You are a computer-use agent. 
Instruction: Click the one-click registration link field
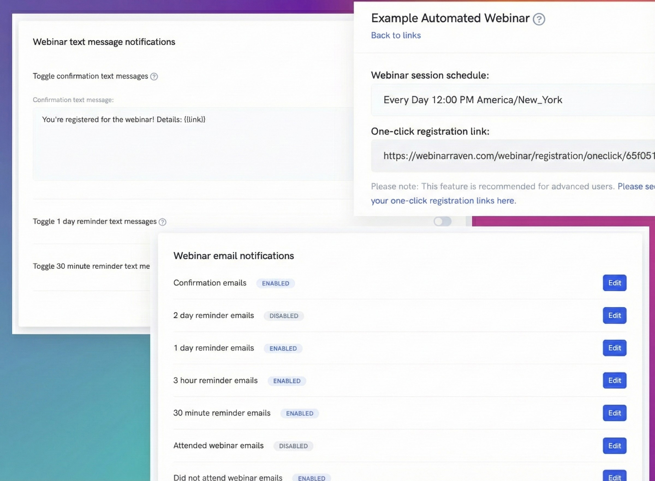coord(512,156)
